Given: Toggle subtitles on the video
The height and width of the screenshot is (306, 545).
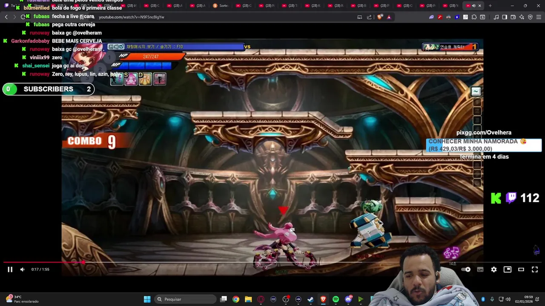Looking at the screenshot, I should pos(480,269).
